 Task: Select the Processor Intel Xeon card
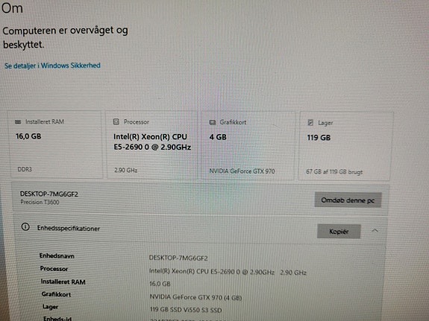(x=154, y=145)
